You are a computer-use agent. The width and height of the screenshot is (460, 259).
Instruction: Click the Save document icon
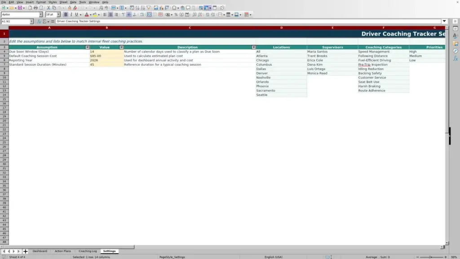point(20,8)
